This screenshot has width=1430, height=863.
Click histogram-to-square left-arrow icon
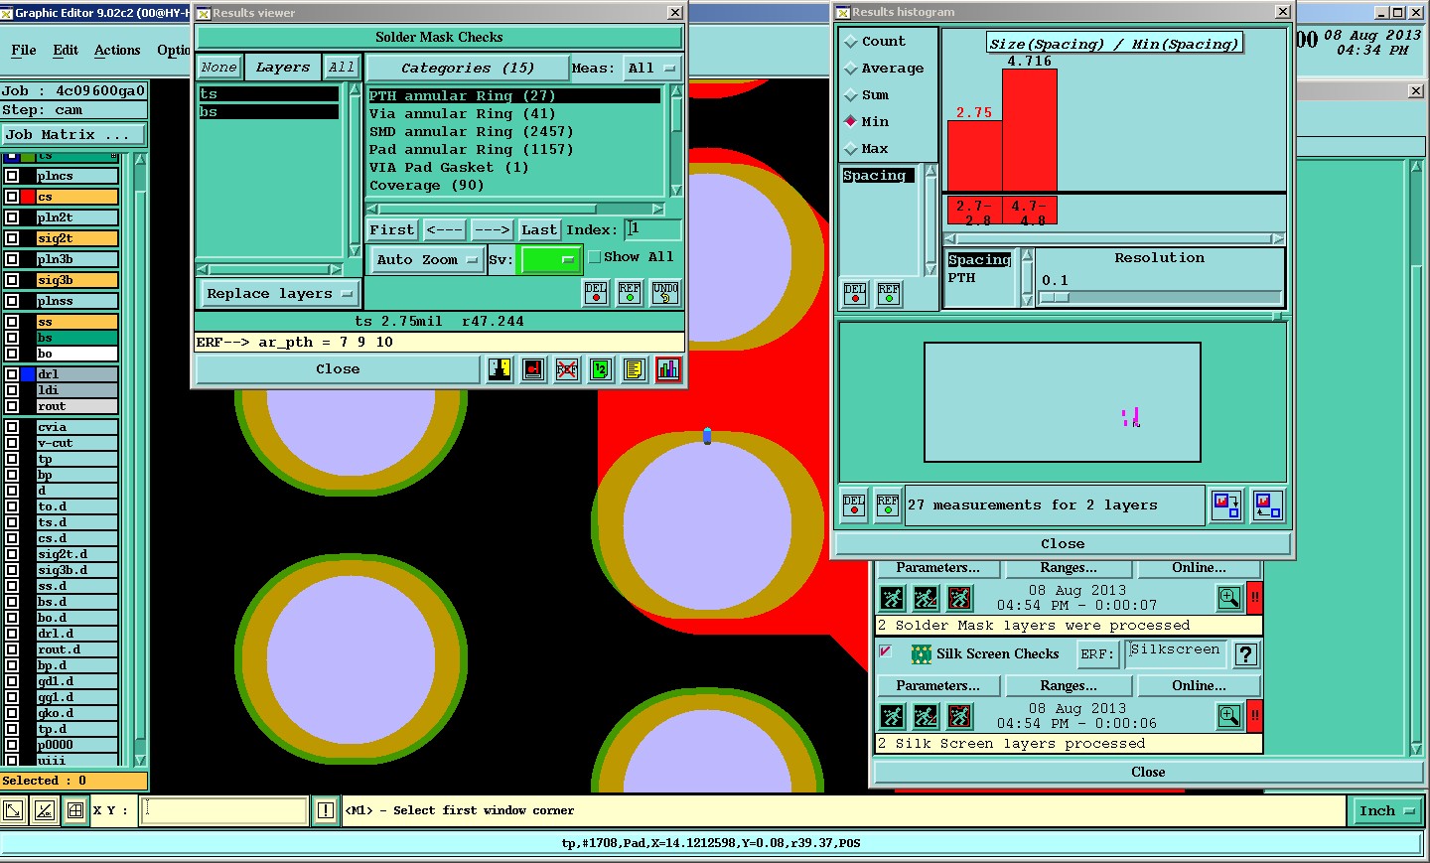(x=1267, y=505)
